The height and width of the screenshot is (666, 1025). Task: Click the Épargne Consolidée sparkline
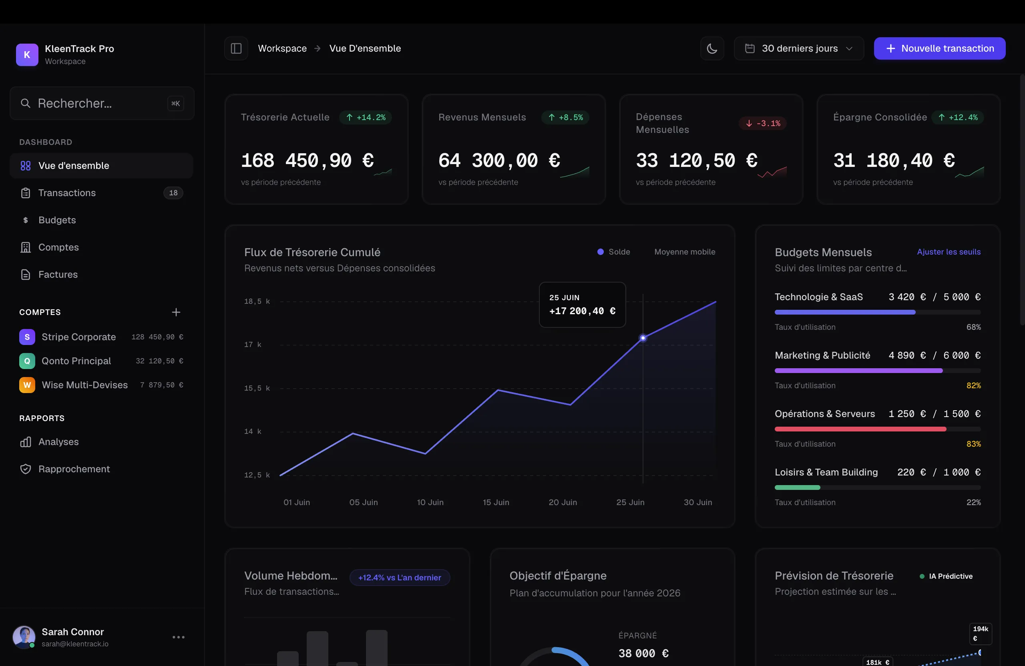pyautogui.click(x=969, y=172)
